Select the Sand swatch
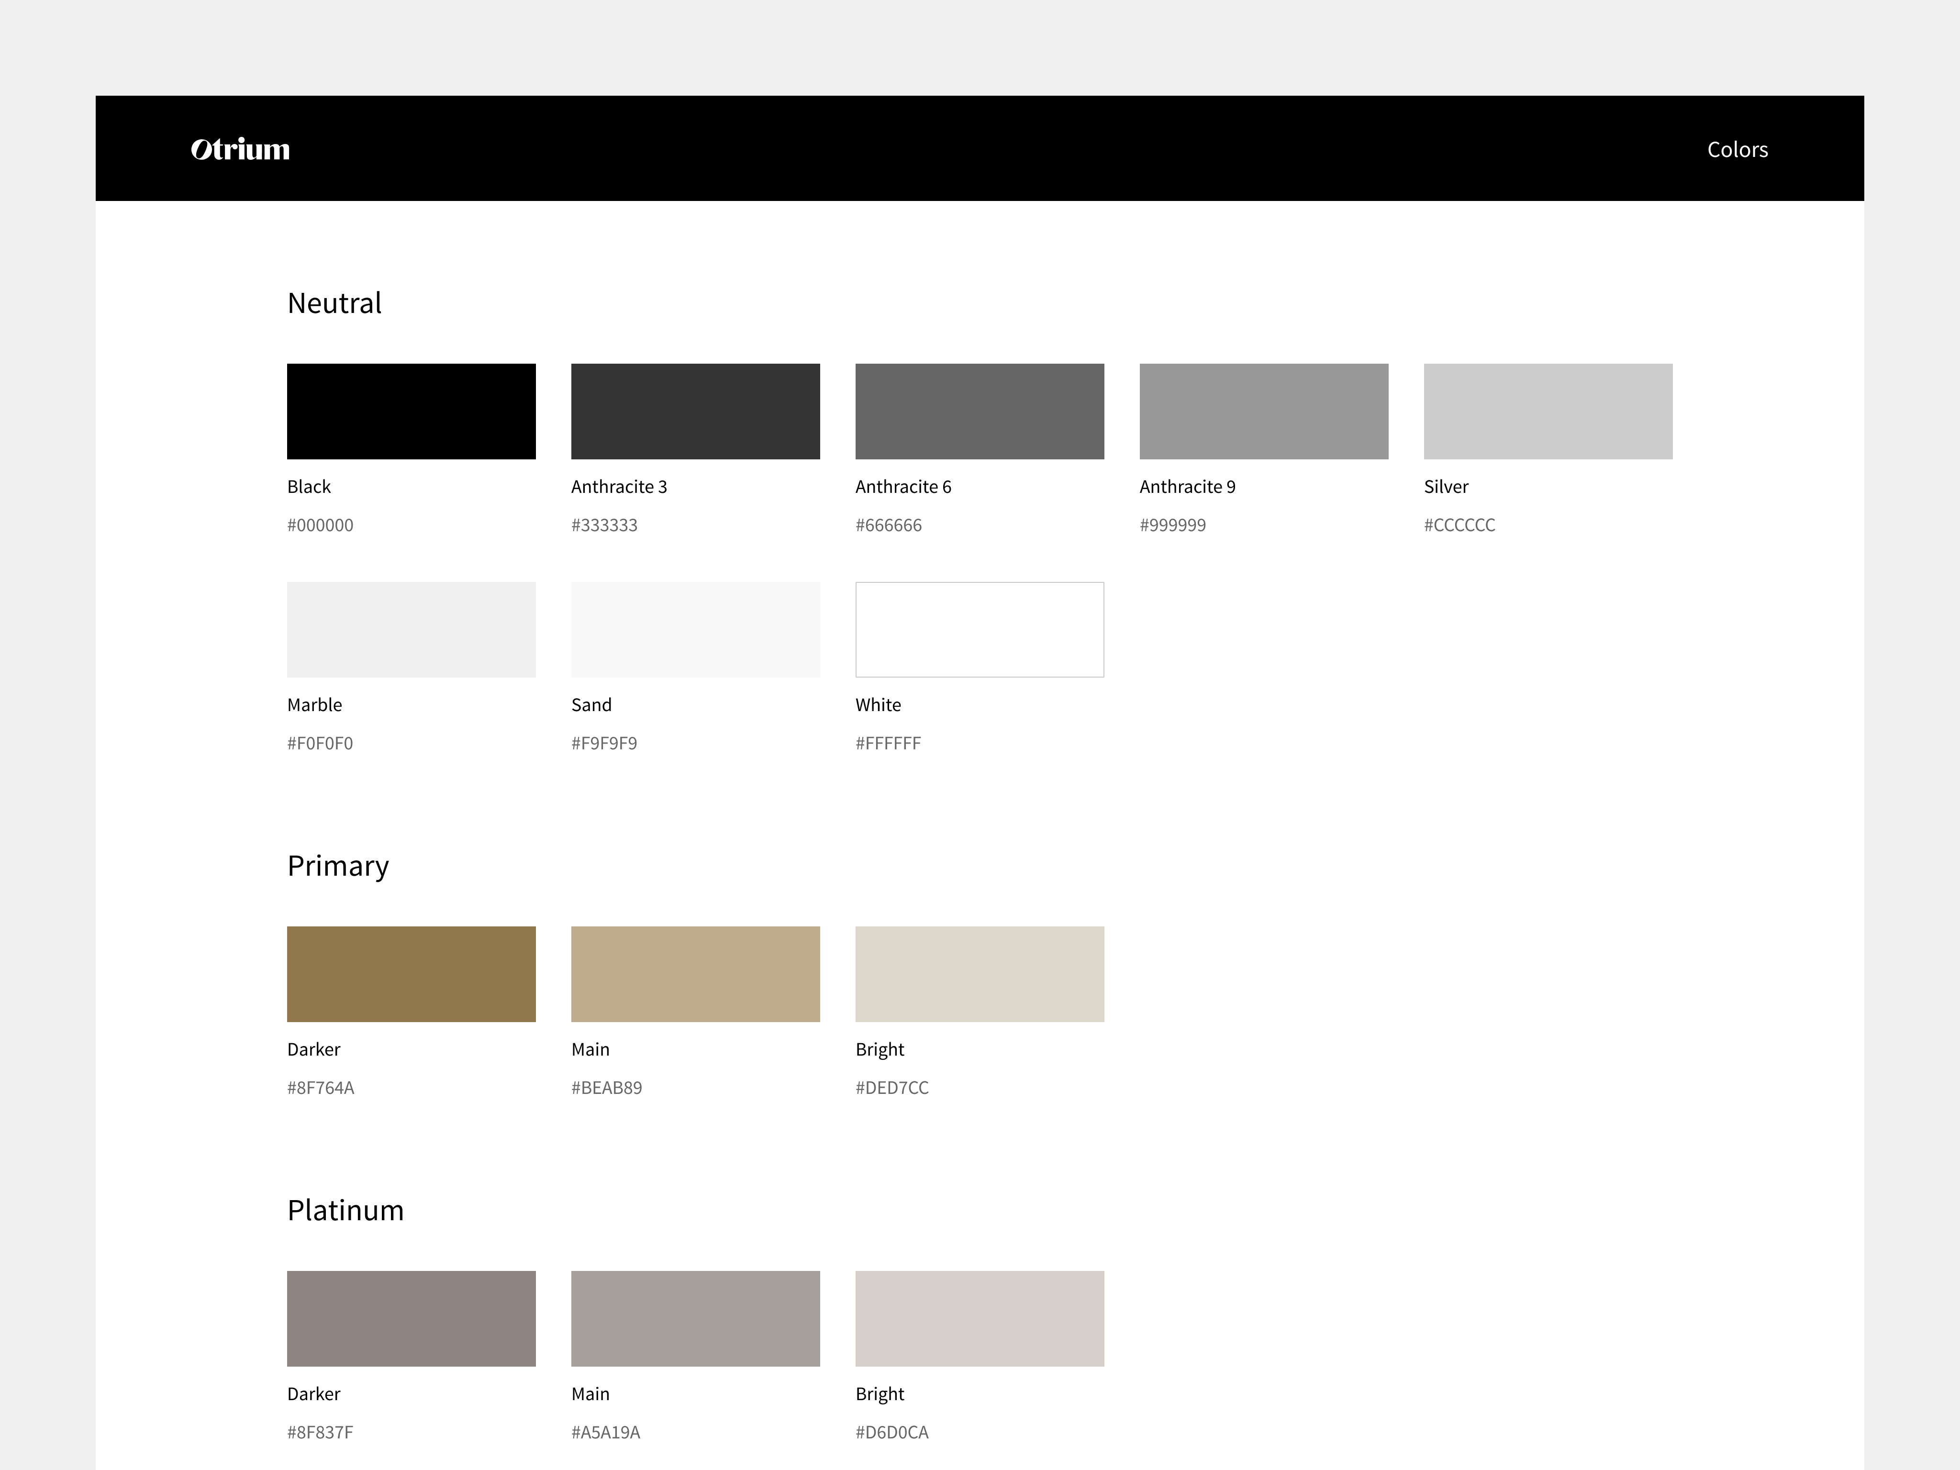 [x=696, y=629]
